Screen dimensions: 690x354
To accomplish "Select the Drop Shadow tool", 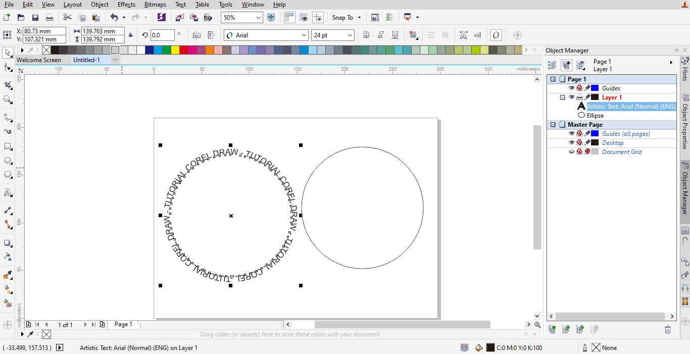I will tap(8, 243).
